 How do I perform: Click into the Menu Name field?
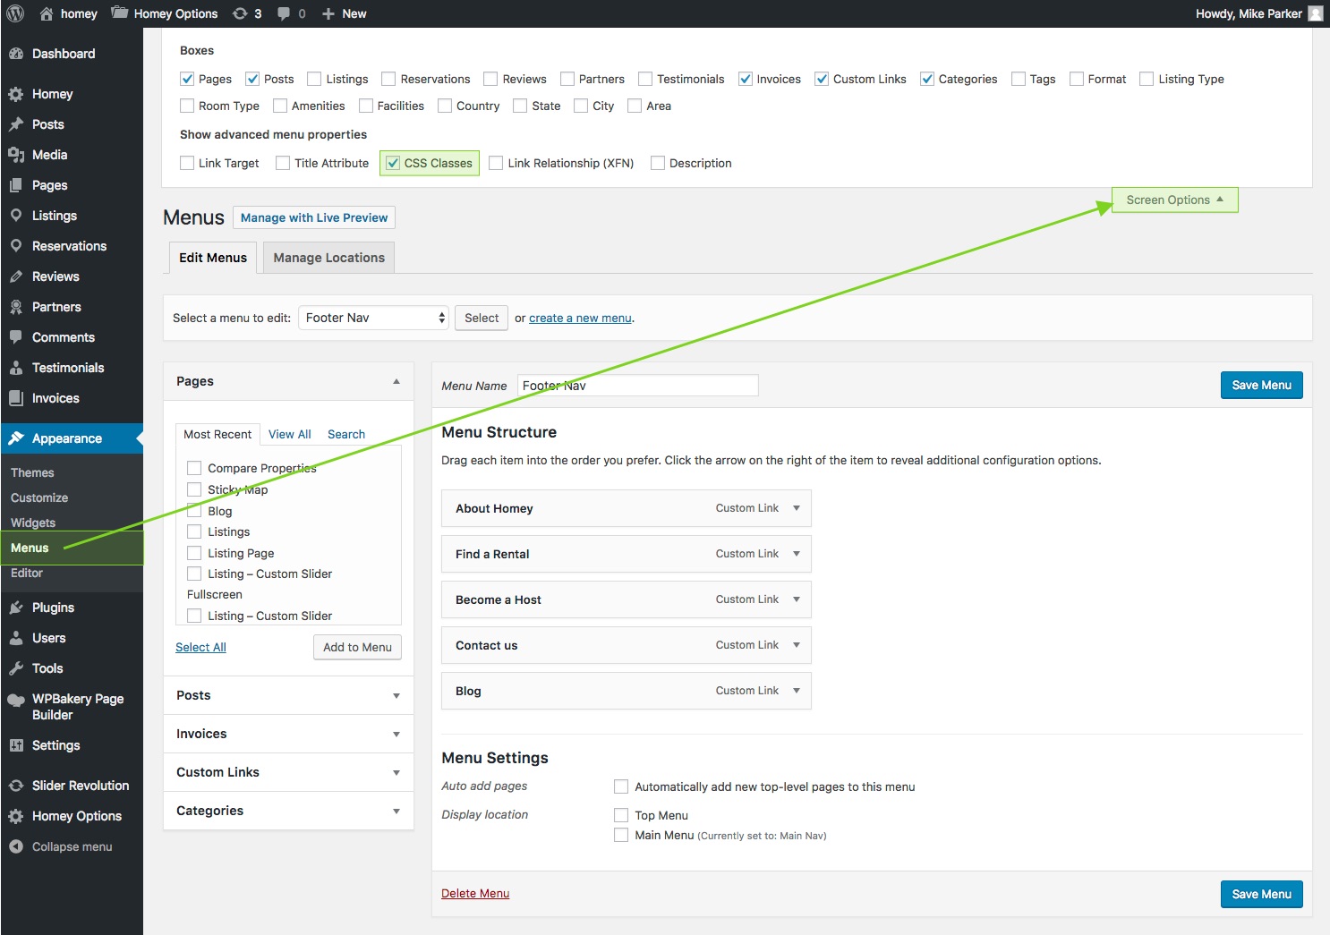pos(638,386)
